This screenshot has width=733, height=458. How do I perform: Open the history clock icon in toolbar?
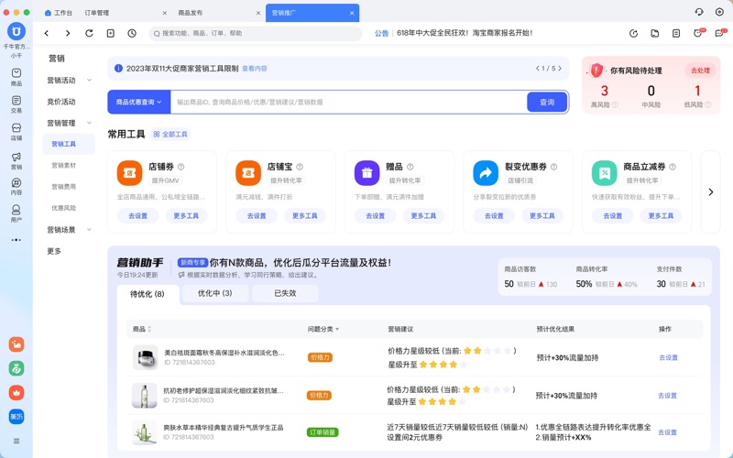(x=132, y=33)
